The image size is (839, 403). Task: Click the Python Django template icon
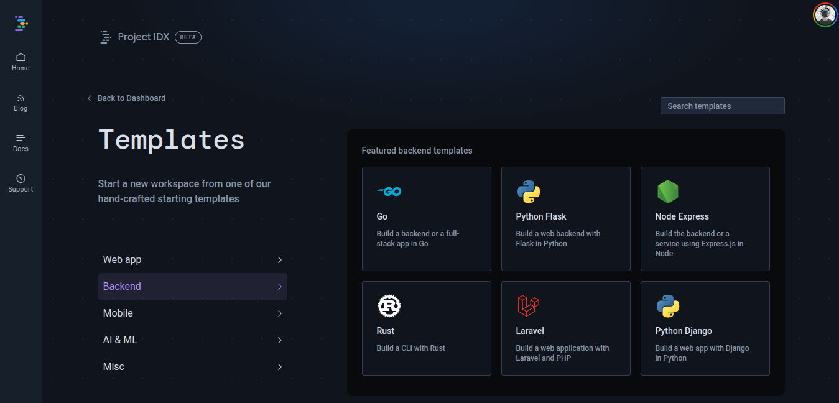pos(668,305)
